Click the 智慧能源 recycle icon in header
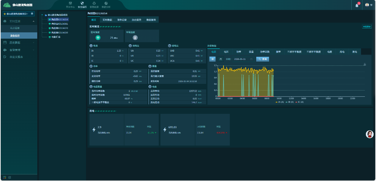 coord(94,3)
